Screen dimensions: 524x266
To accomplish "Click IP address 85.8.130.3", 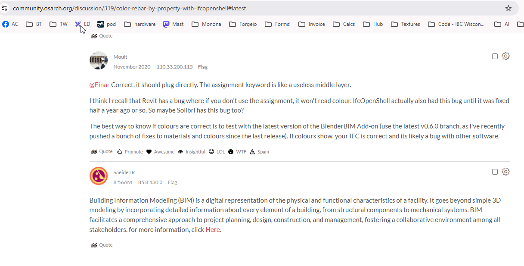I will pos(150,182).
